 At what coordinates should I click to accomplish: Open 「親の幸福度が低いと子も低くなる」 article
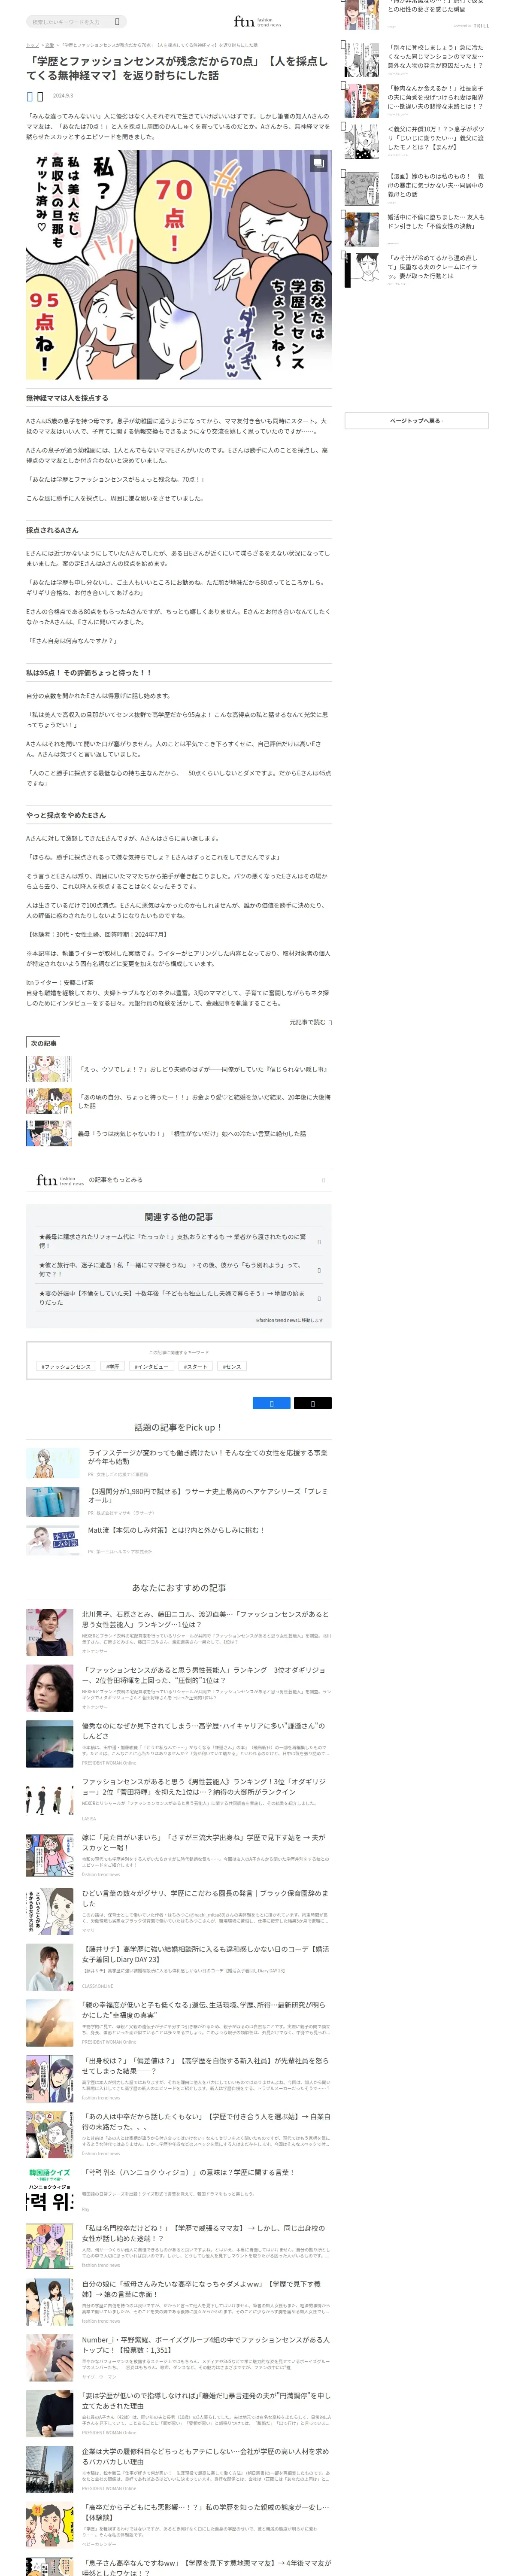(x=203, y=2010)
